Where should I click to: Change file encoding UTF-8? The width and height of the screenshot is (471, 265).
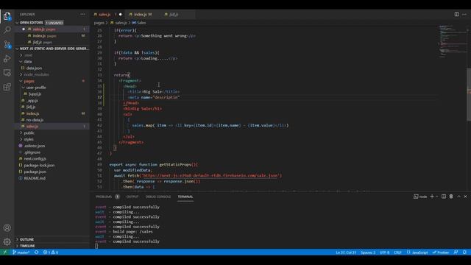click(x=384, y=252)
